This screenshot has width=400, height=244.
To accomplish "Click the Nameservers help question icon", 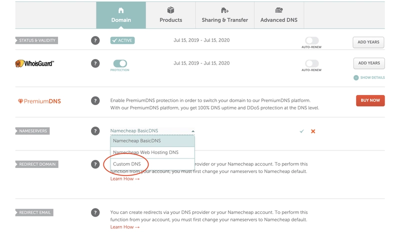I will [x=95, y=131].
